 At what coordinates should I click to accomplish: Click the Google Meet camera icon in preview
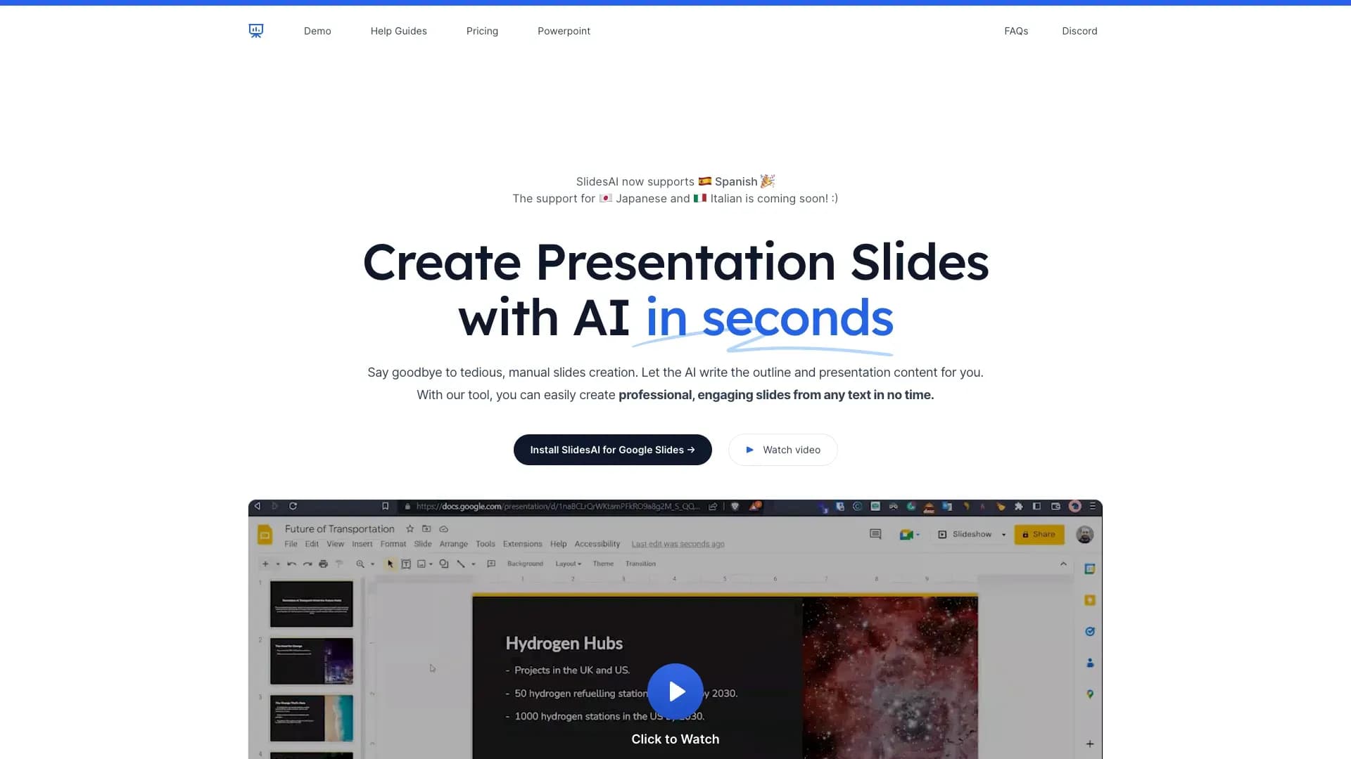coord(906,535)
